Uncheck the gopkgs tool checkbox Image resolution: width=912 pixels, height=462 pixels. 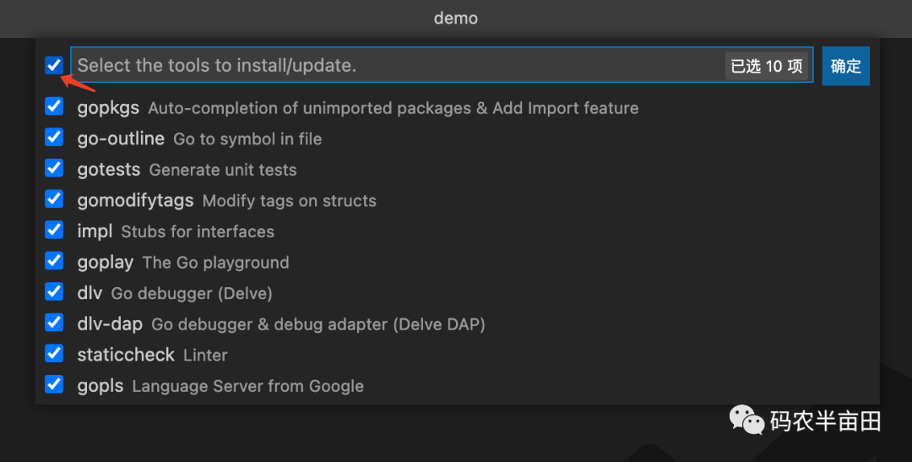(54, 107)
